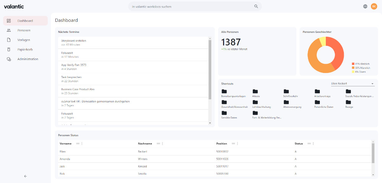The width and height of the screenshot is (382, 183).
Task: Open the Bewerbungsunterlagen folder shortcut
Action: pos(224,91)
